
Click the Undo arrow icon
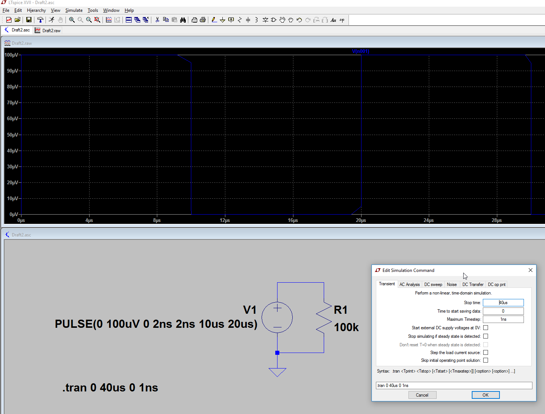[x=299, y=20]
